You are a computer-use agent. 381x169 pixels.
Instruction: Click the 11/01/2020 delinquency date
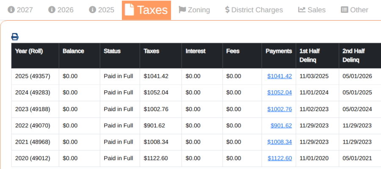pos(314,158)
